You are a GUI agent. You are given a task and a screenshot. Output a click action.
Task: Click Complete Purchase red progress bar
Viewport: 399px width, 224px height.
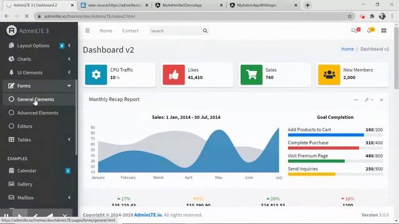coord(335,148)
